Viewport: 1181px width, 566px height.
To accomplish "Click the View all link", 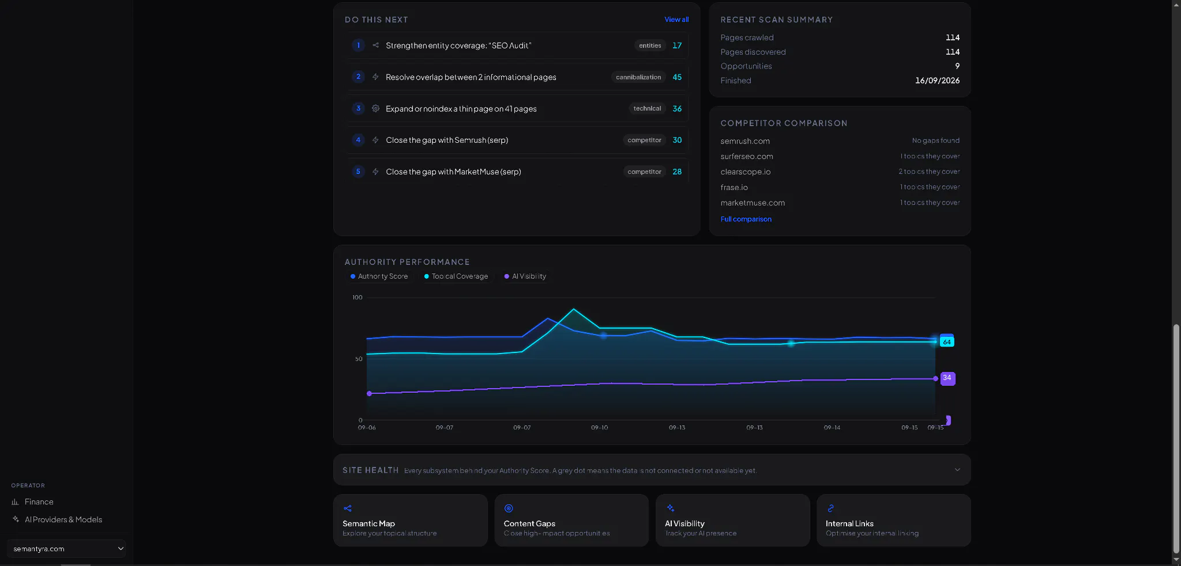I will (x=676, y=20).
